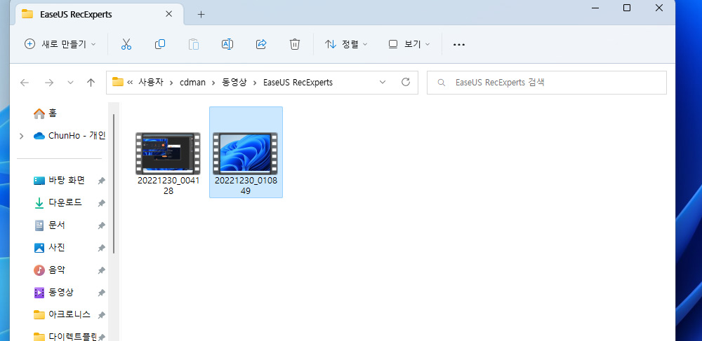Open ChunHo - 개인 OneDrive item
Viewport: 702px width, 341px height.
click(69, 136)
